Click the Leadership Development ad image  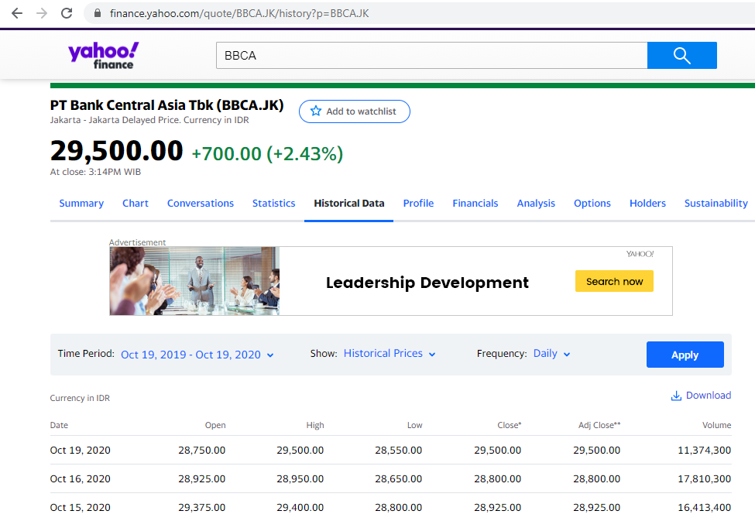194,281
